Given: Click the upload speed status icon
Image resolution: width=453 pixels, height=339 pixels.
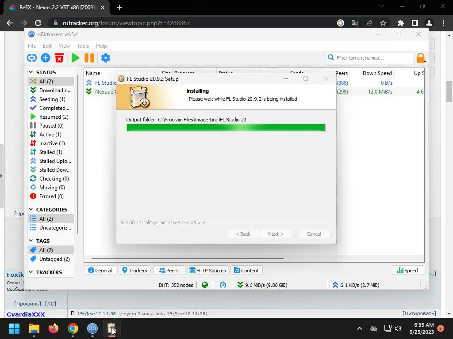Looking at the screenshot, I should point(335,285).
